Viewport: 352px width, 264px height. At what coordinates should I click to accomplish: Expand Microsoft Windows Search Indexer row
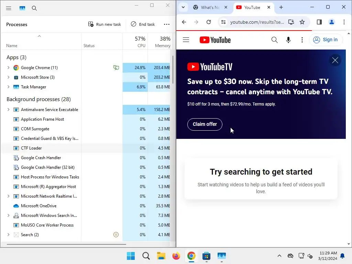(8, 216)
